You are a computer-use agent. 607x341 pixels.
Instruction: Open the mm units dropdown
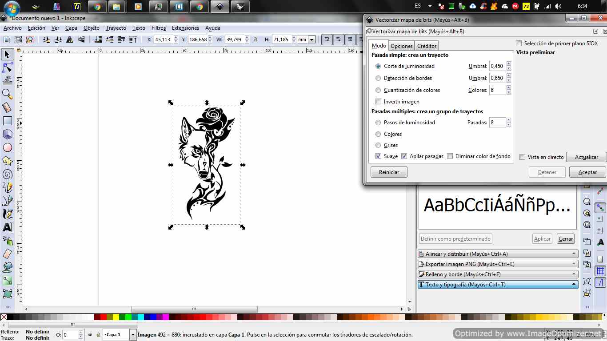[311, 40]
